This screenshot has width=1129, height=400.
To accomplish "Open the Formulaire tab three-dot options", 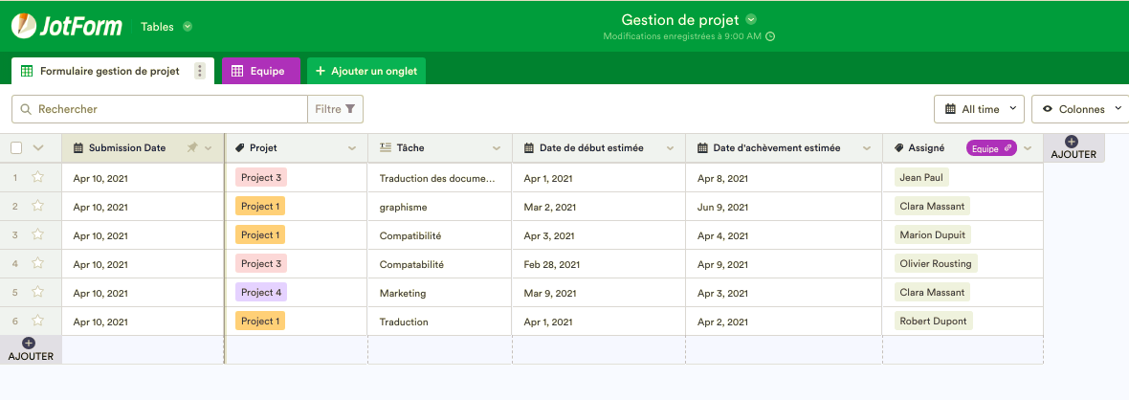I will click(200, 71).
